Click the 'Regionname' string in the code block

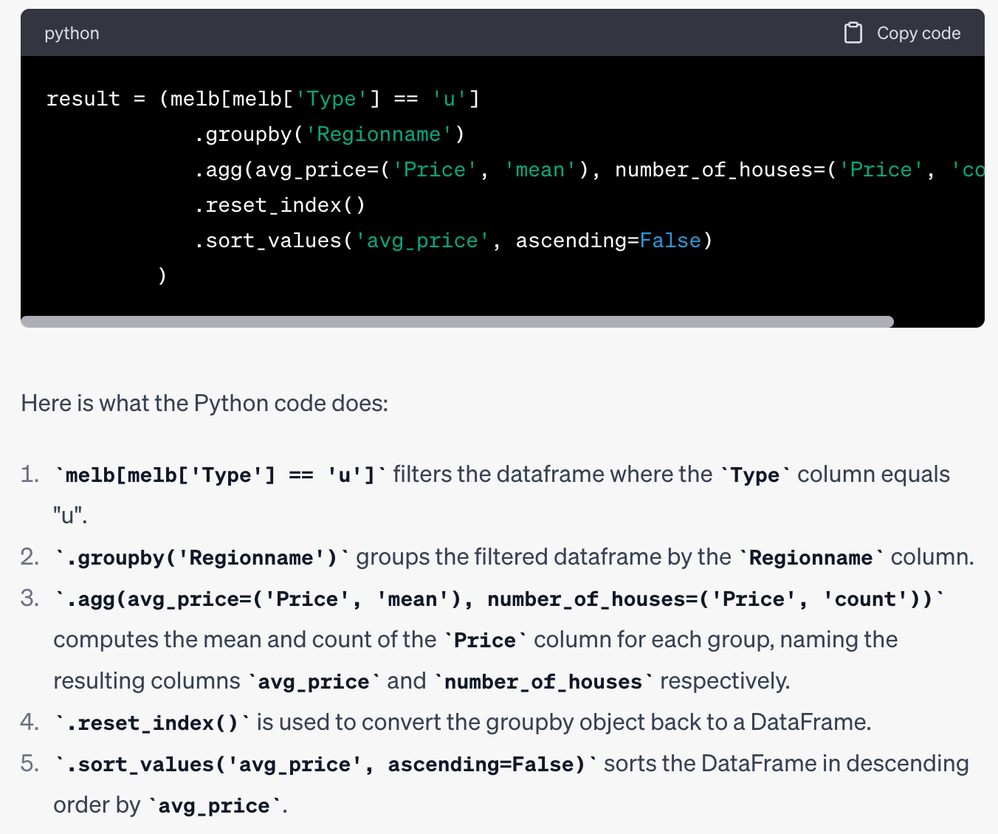379,134
